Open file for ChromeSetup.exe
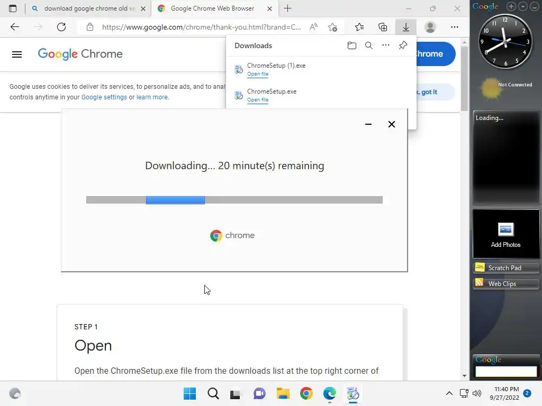This screenshot has width=542, height=406. click(x=258, y=100)
